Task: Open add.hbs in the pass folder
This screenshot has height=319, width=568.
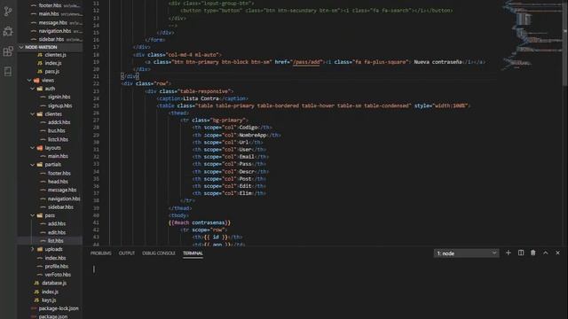Action: [x=57, y=224]
